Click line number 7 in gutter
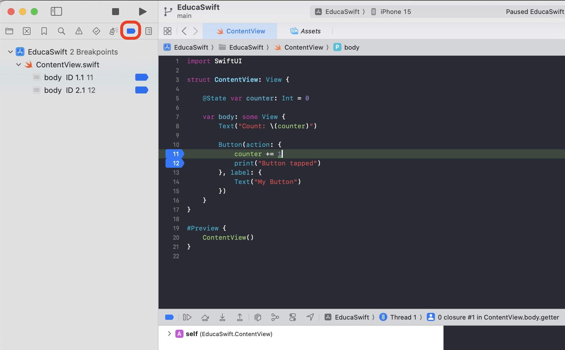The image size is (565, 350). click(x=177, y=117)
